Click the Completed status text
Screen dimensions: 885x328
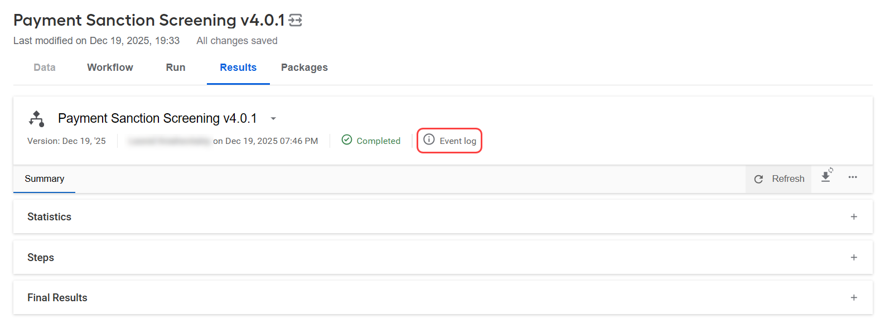click(379, 141)
